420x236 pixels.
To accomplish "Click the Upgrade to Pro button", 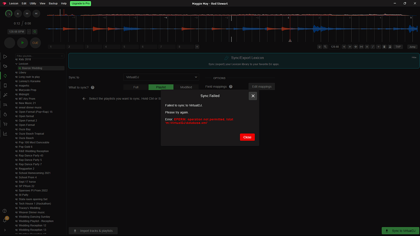I will pos(80,3).
